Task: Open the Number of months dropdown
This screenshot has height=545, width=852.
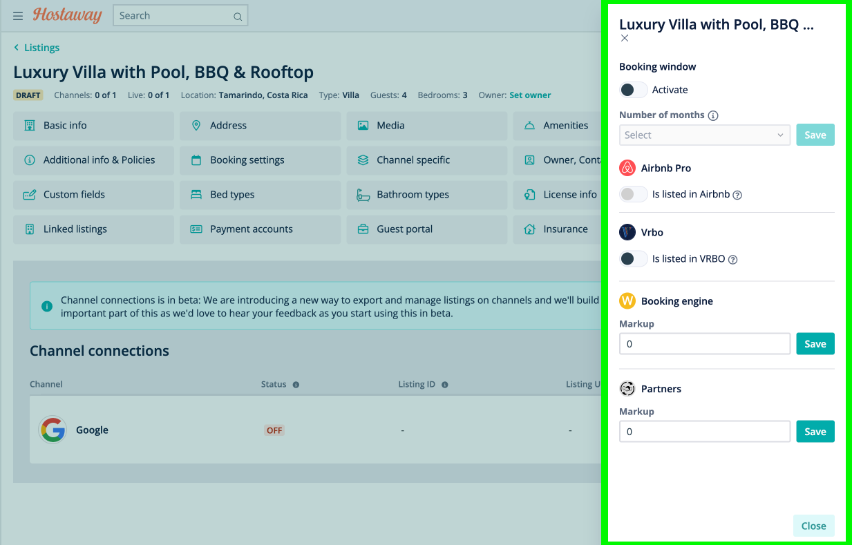Action: point(705,135)
